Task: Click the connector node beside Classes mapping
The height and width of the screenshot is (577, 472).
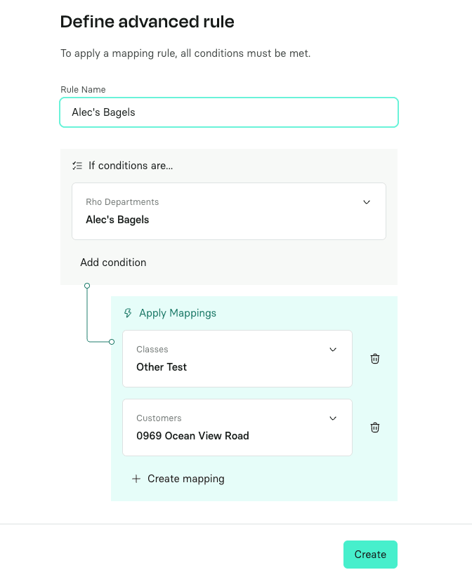Action: click(x=112, y=342)
